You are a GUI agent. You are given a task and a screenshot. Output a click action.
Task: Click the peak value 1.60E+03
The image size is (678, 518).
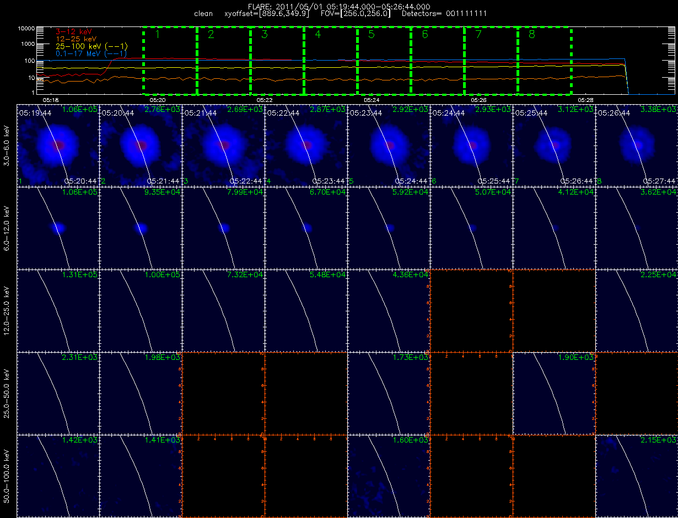(411, 440)
